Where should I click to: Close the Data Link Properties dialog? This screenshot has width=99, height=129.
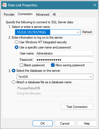click(95, 5)
